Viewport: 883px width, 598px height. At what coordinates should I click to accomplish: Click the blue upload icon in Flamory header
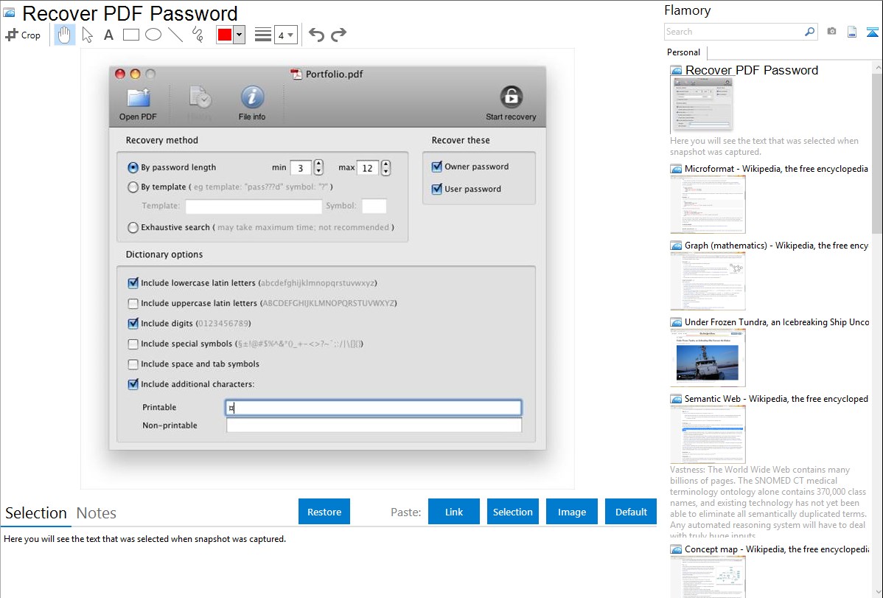pyautogui.click(x=872, y=32)
